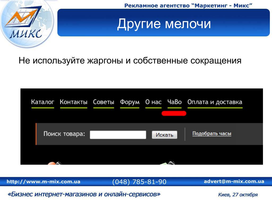Viewport: 272px width, 204px height.
Task: Open the Контакты menu item
Action: 74,102
